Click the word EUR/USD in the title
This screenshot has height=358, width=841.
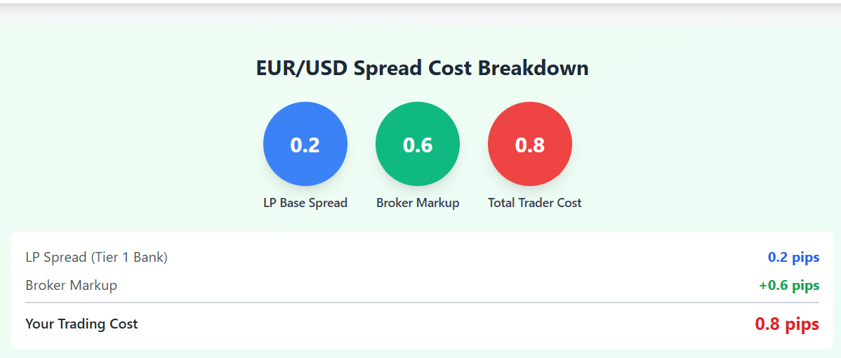tap(301, 69)
